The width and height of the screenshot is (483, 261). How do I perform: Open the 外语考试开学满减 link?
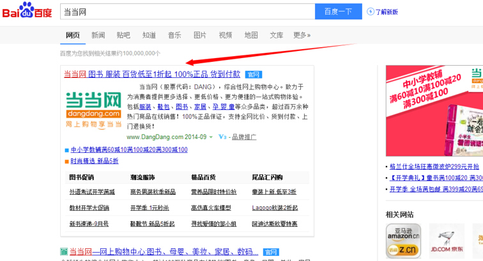click(x=92, y=191)
